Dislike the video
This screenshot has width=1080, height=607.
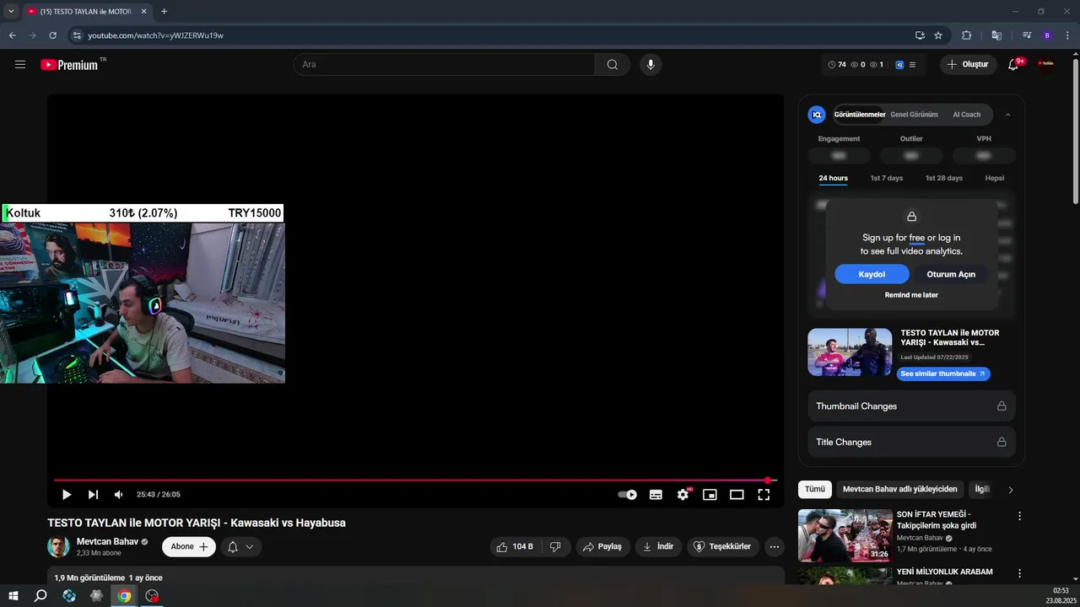point(555,546)
